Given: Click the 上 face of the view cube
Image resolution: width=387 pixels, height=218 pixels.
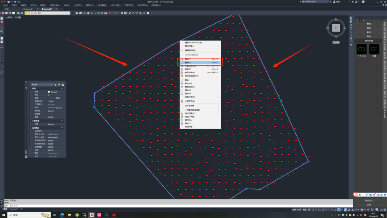Looking at the screenshot, I should click(336, 28).
